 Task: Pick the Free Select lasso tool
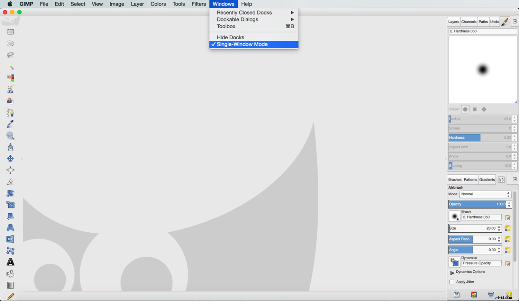(x=10, y=55)
